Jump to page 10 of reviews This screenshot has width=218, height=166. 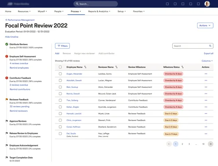(x=203, y=144)
